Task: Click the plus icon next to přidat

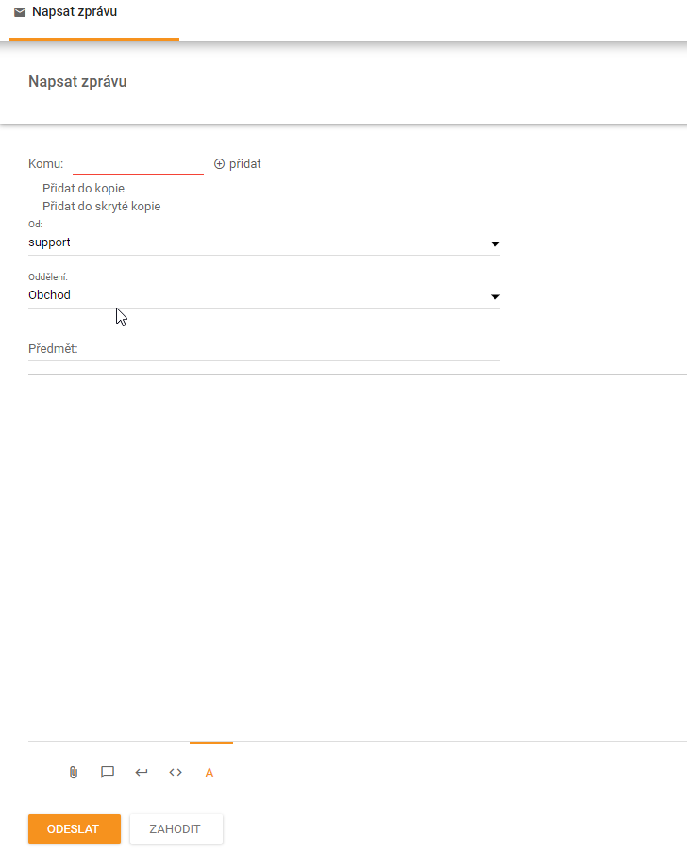Action: click(x=219, y=164)
